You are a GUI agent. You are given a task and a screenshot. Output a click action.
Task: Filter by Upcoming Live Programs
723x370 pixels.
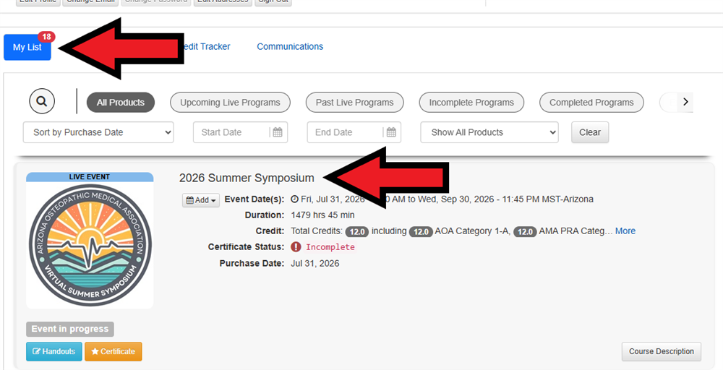click(230, 103)
